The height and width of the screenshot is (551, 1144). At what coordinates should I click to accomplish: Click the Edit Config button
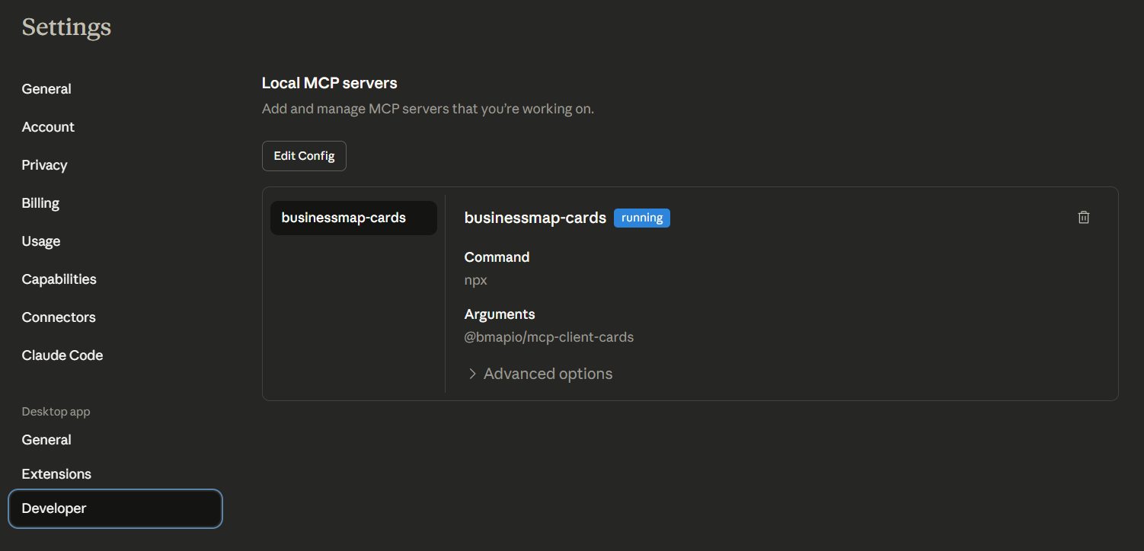(304, 156)
